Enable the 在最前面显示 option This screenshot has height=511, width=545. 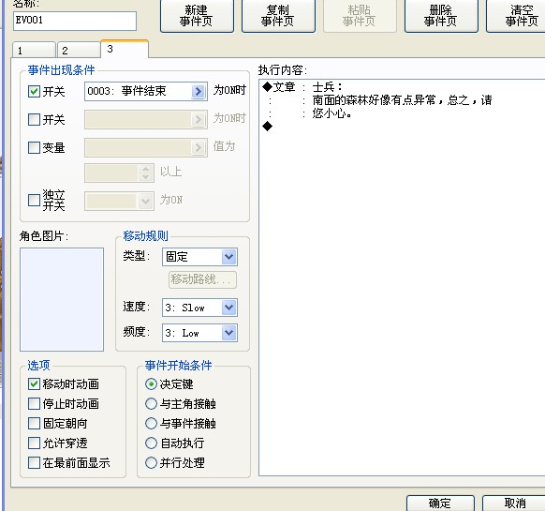coord(34,462)
